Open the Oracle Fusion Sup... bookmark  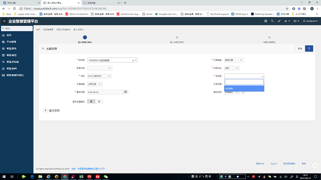[x=128, y=14]
